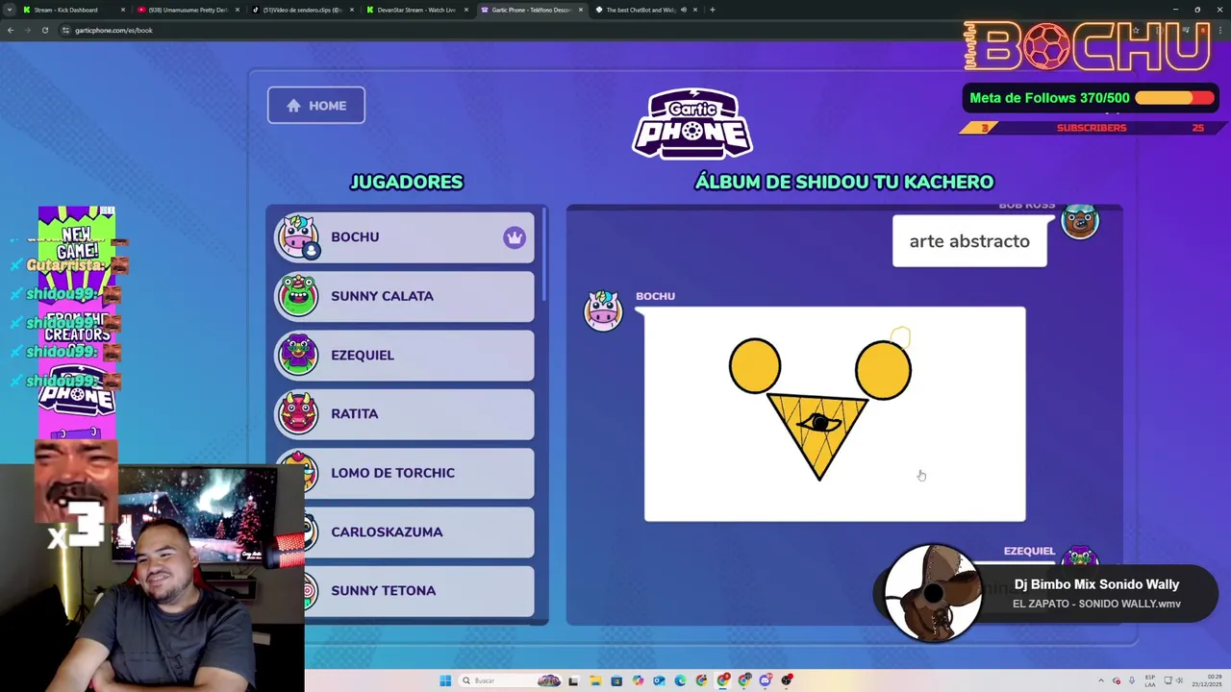1231x692 pixels.
Task: Open OBS Studio from the taskbar
Action: (787, 680)
